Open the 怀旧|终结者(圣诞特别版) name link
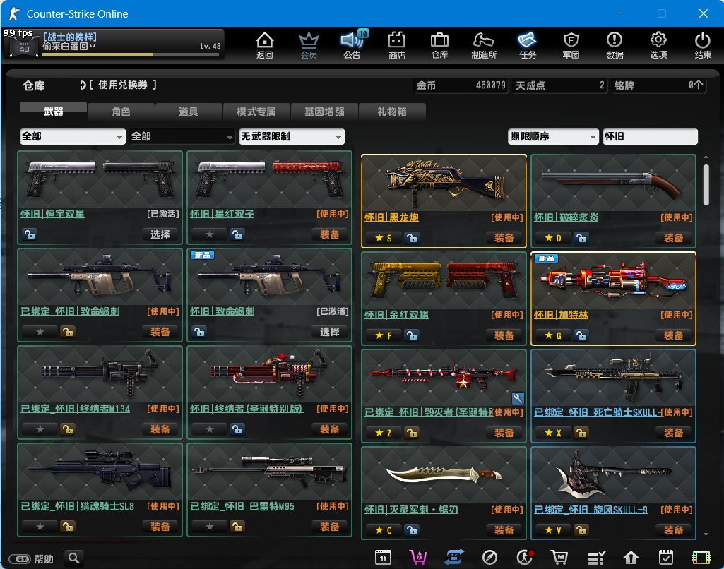 pyautogui.click(x=247, y=409)
